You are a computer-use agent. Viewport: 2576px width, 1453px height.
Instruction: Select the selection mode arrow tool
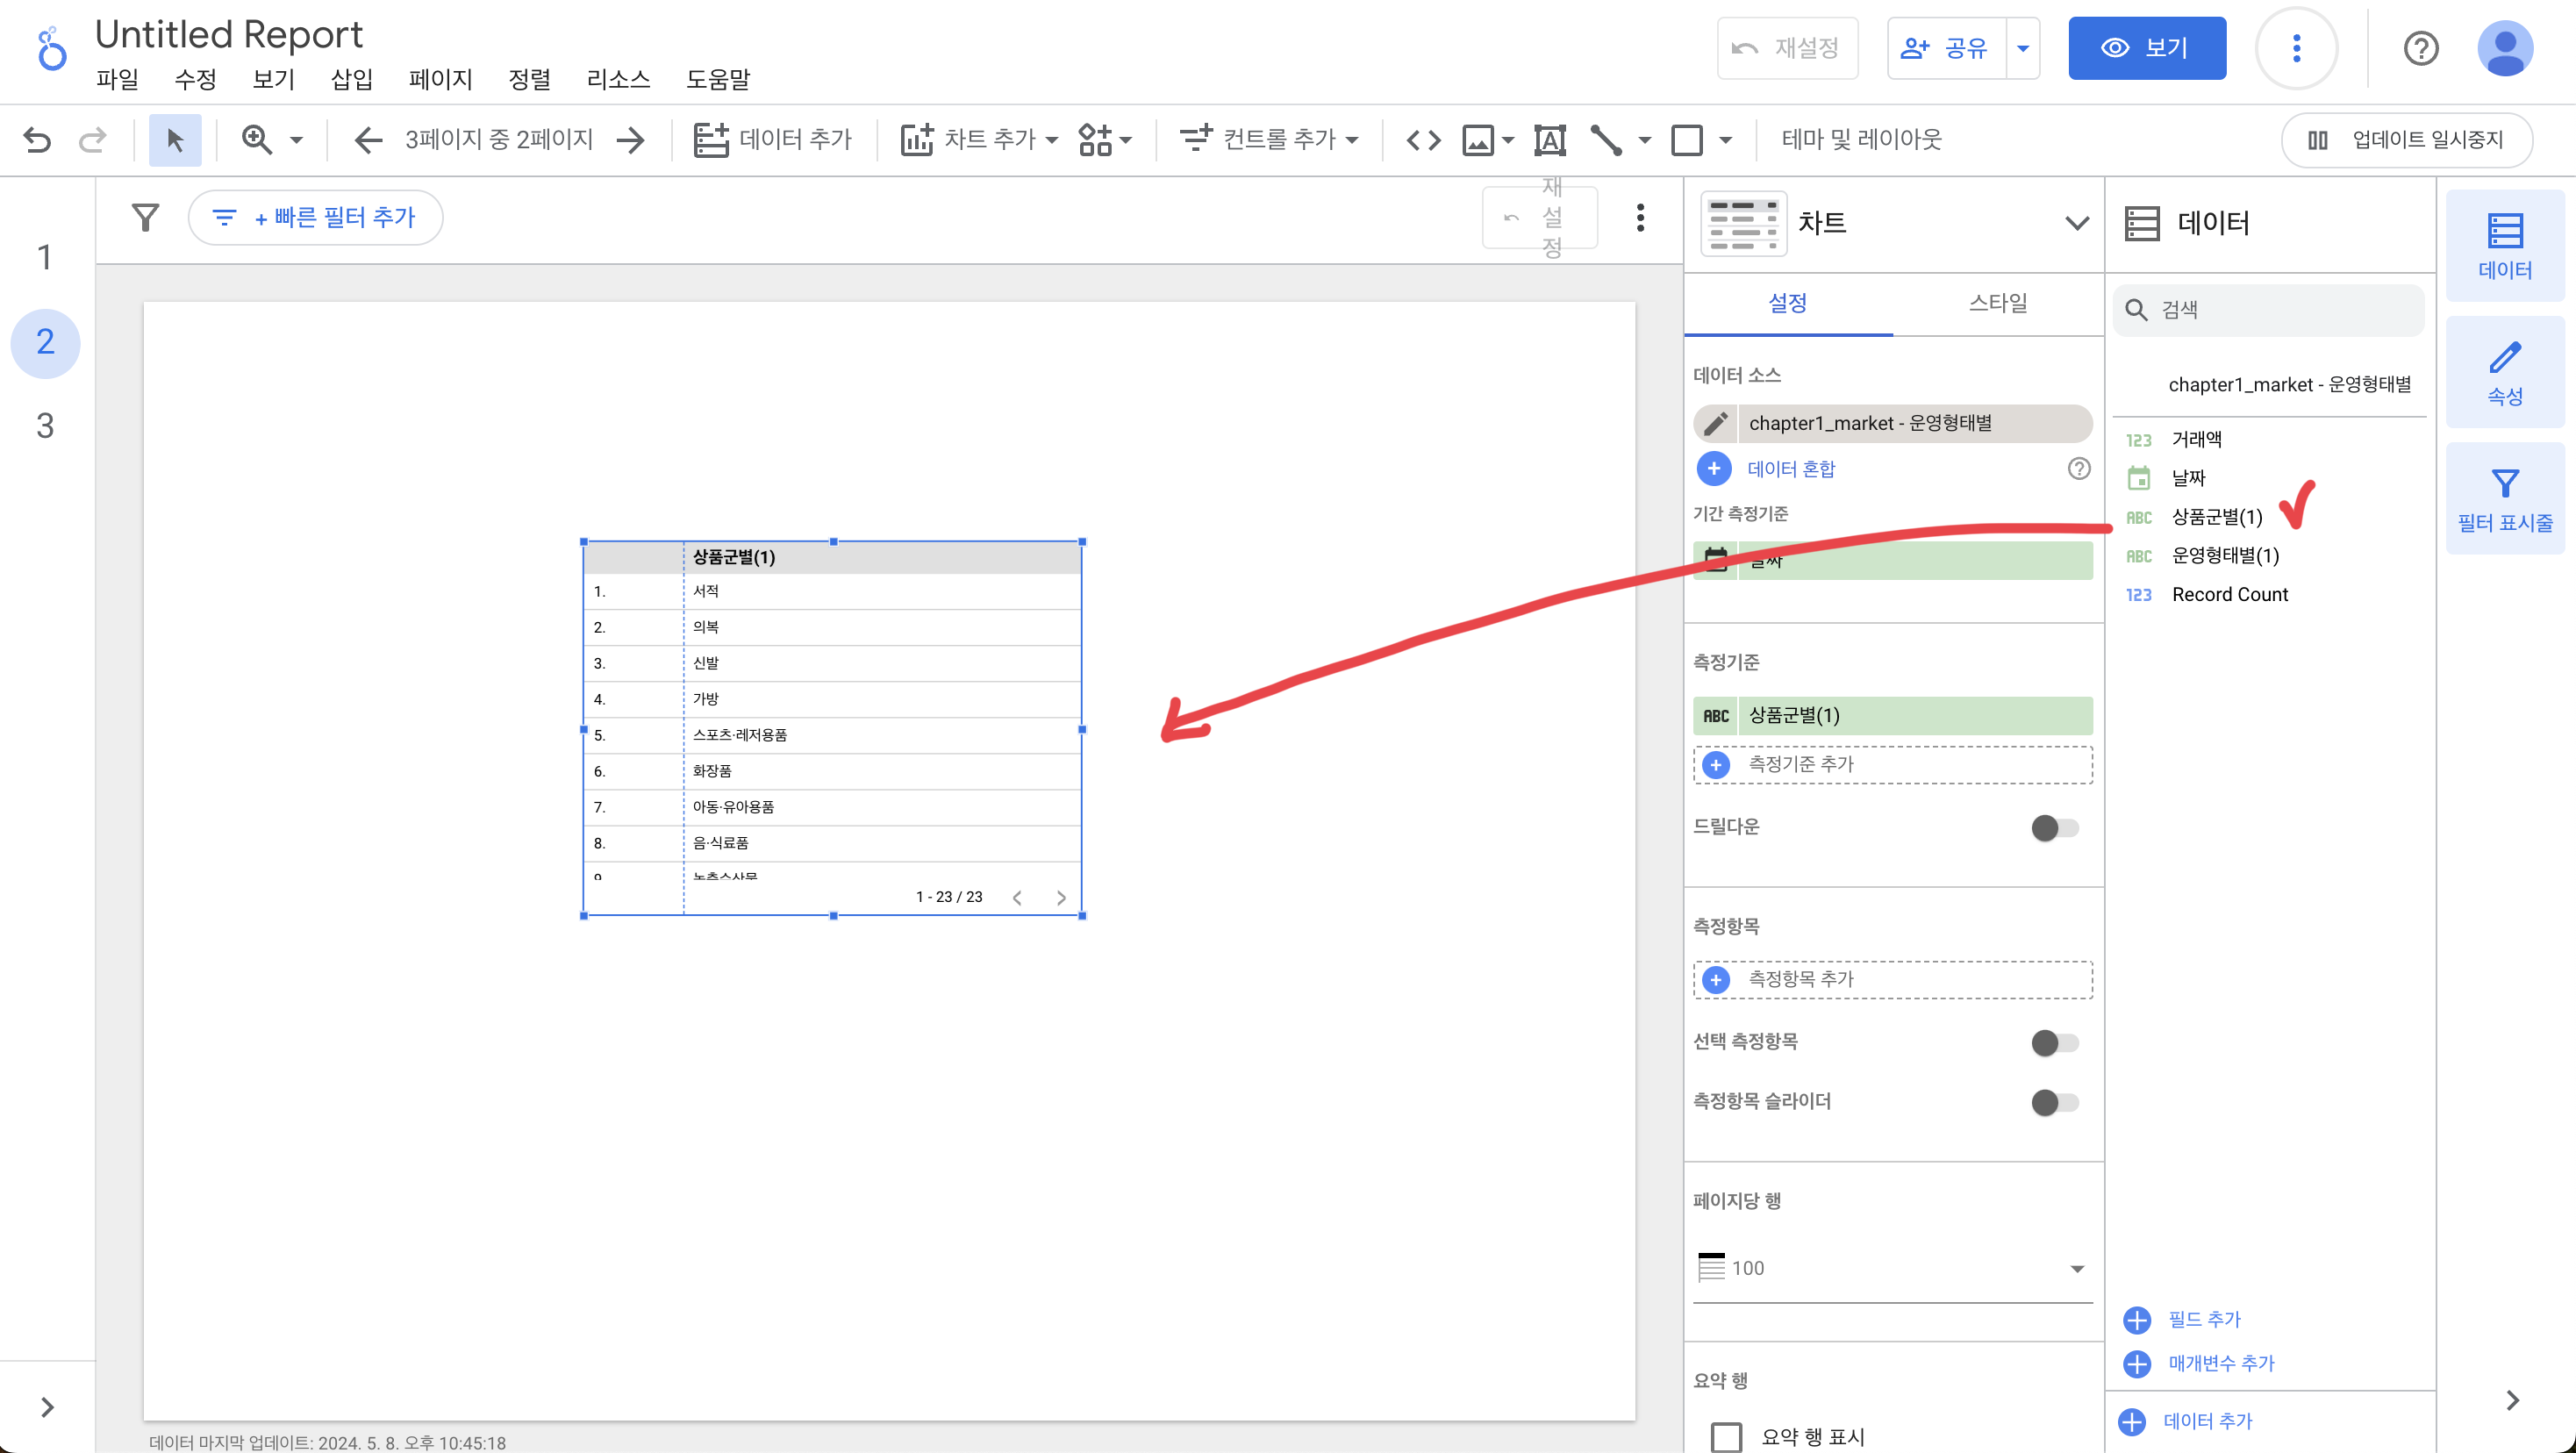pyautogui.click(x=175, y=139)
